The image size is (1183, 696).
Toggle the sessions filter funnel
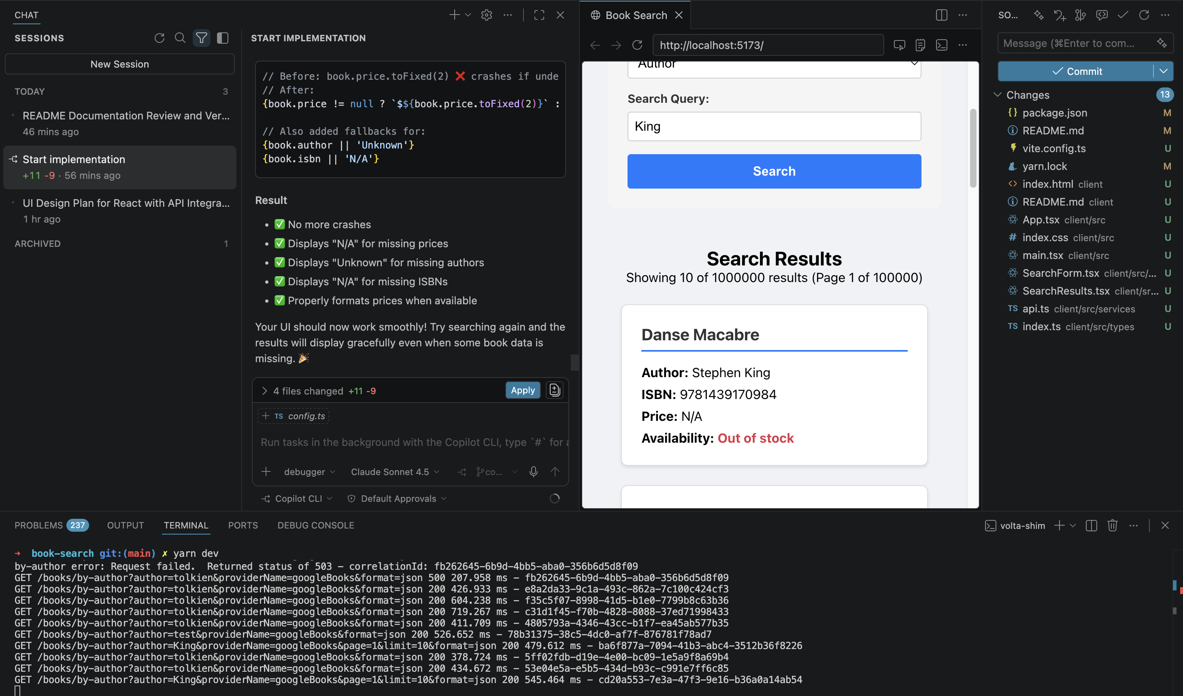201,38
